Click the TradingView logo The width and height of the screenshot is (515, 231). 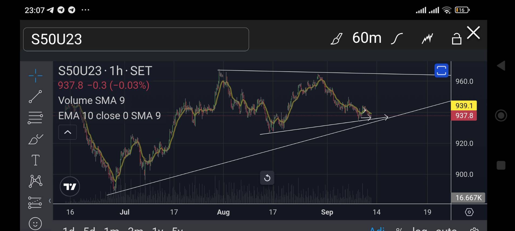click(x=70, y=186)
